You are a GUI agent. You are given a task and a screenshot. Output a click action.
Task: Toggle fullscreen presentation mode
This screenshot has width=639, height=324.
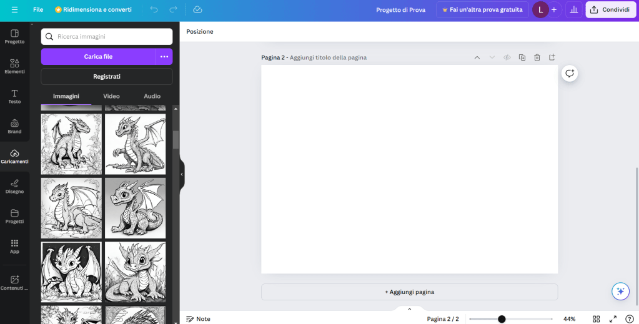613,319
